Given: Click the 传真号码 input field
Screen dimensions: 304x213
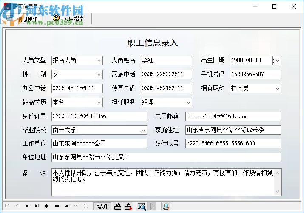Looking at the screenshot, I should (x=166, y=88).
